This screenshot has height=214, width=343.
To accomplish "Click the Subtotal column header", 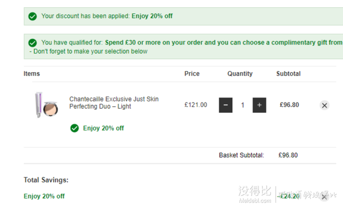I will (x=288, y=74).
